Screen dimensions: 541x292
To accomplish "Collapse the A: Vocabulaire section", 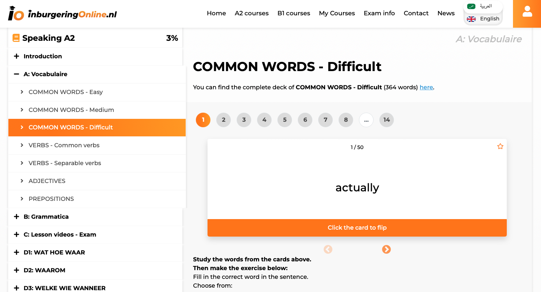I will point(16,74).
